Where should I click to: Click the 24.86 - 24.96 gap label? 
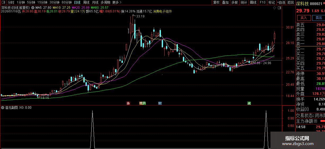point(262,63)
